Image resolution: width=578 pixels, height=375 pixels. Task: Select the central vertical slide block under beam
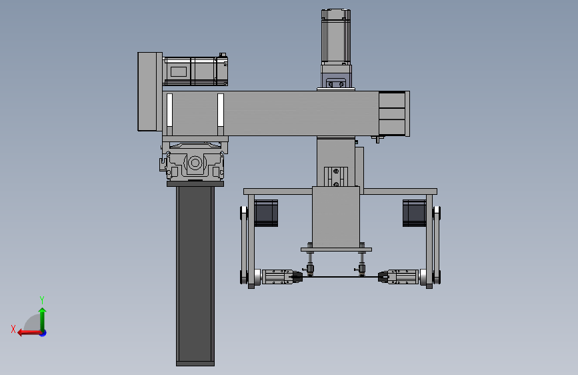(336, 216)
